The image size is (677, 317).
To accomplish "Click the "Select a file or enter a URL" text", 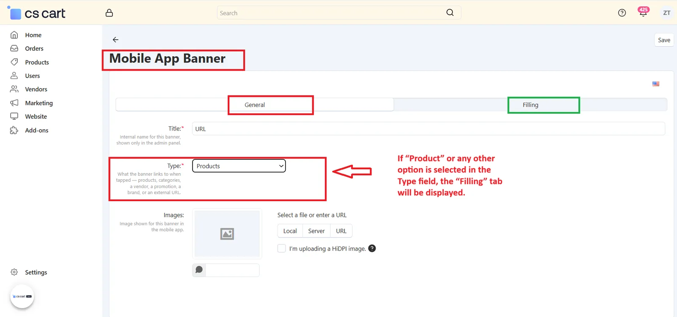I will pyautogui.click(x=312, y=215).
